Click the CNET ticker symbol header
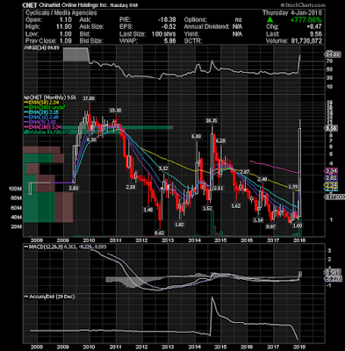Viewport: 345px width, 351px height. tap(30, 5)
